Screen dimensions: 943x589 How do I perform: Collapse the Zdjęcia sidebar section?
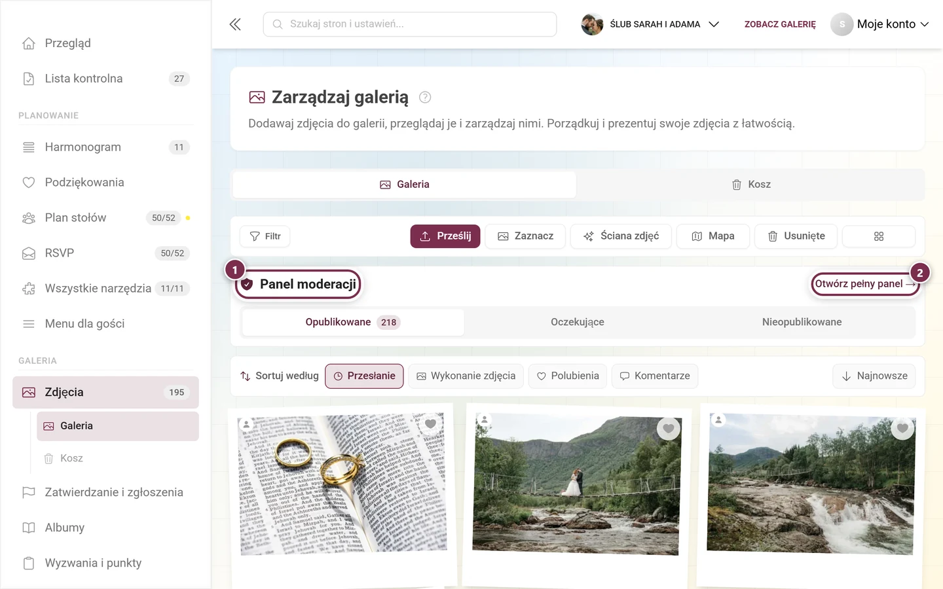click(105, 393)
